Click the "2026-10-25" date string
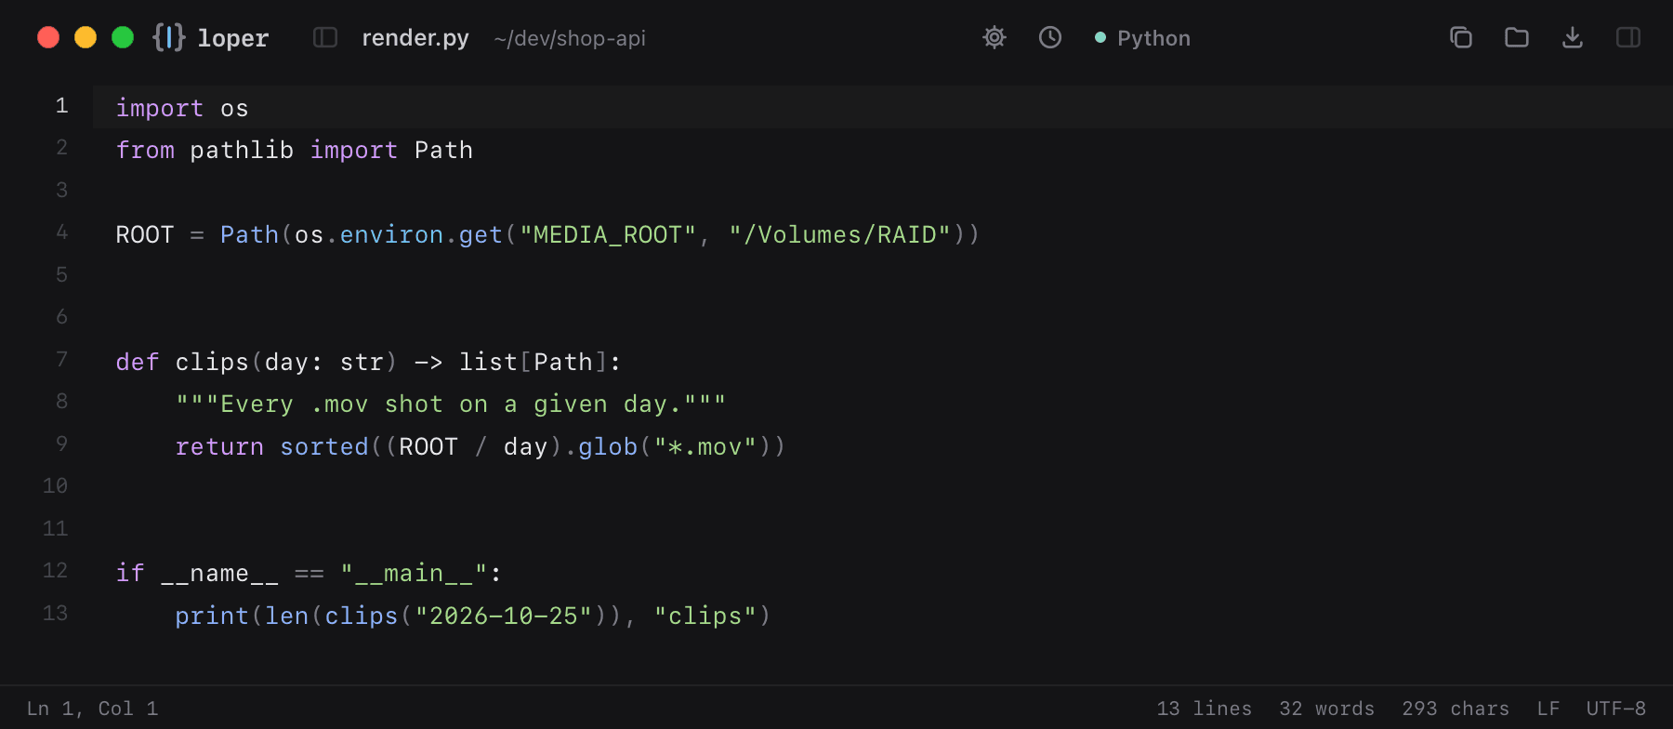 (504, 616)
